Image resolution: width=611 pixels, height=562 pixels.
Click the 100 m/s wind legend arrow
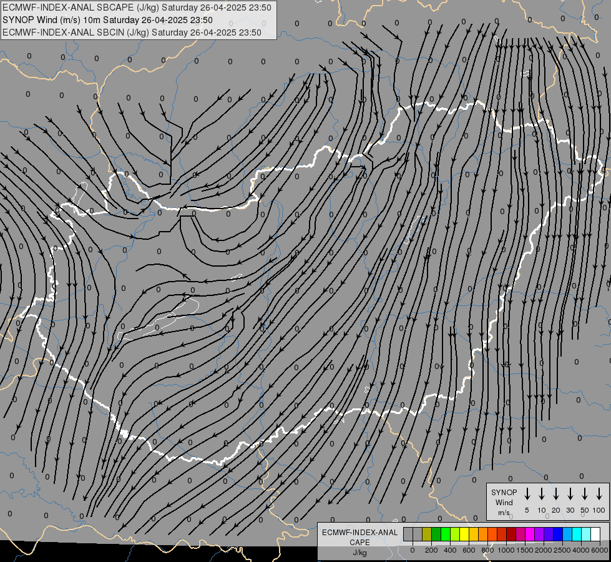click(599, 493)
